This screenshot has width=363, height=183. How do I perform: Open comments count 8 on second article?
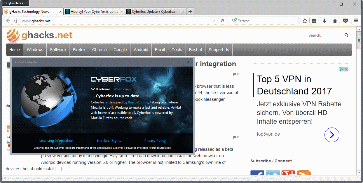pos(236,137)
